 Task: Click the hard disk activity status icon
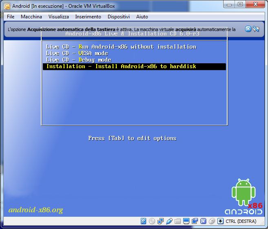pos(144,221)
